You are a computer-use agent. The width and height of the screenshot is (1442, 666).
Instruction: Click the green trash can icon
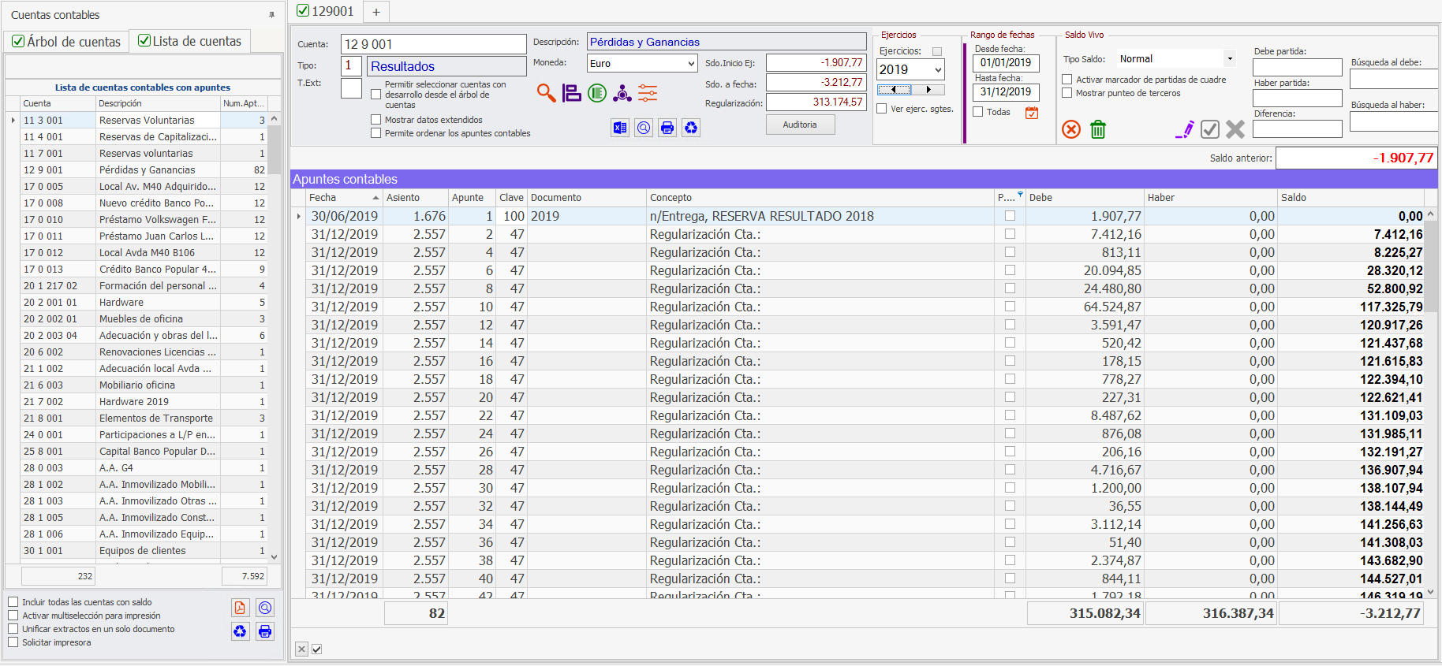(x=1097, y=129)
